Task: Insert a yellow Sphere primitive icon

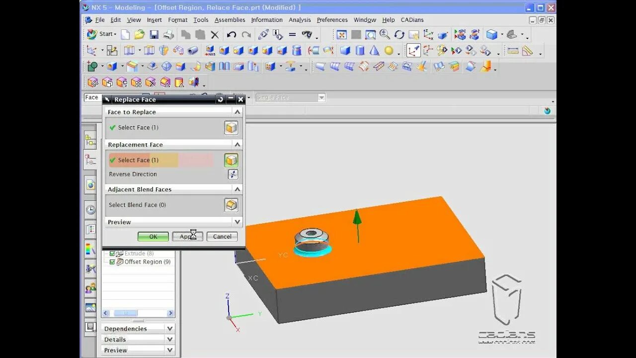Action: point(389,50)
